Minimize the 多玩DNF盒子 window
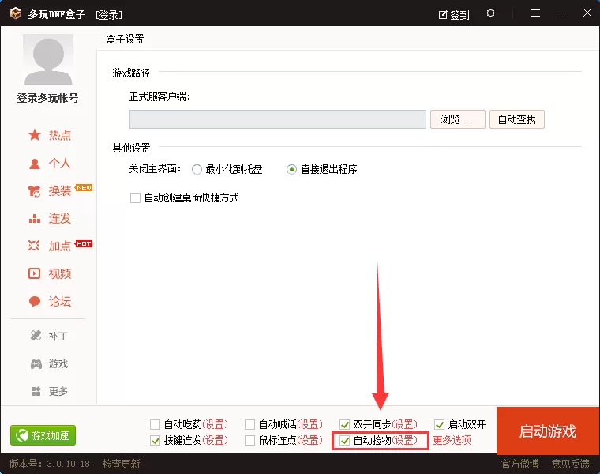 [561, 13]
